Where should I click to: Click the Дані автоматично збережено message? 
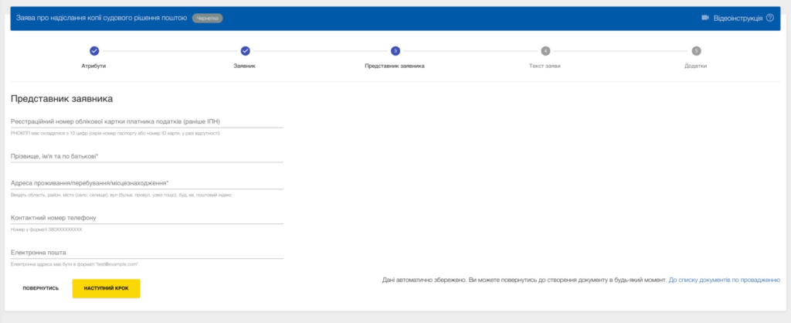point(525,280)
